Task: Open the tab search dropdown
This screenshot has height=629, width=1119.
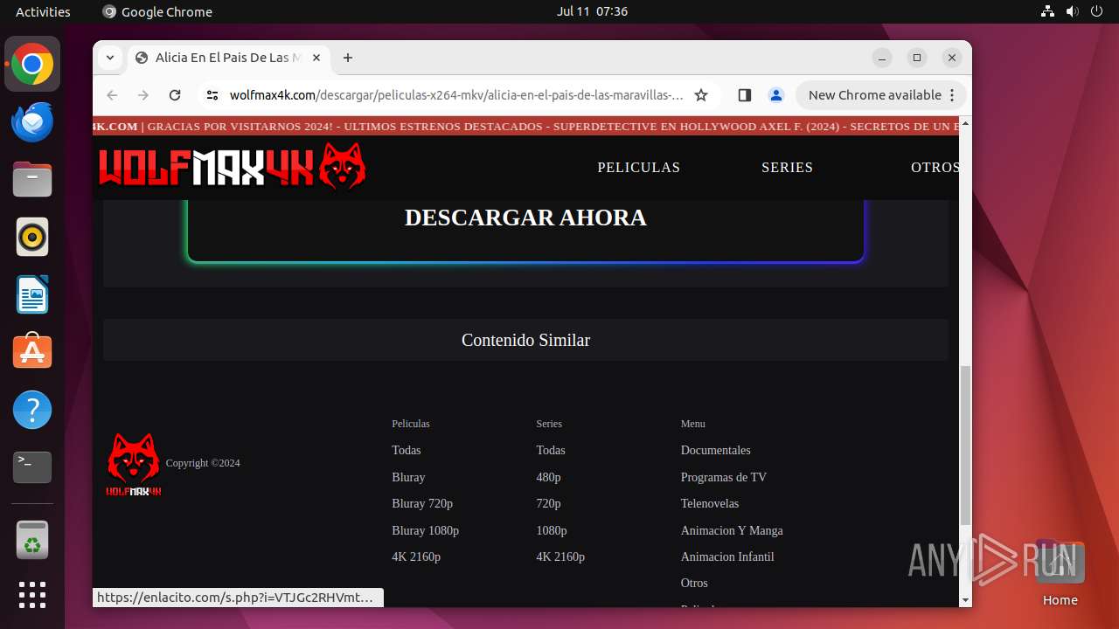Action: (110, 58)
